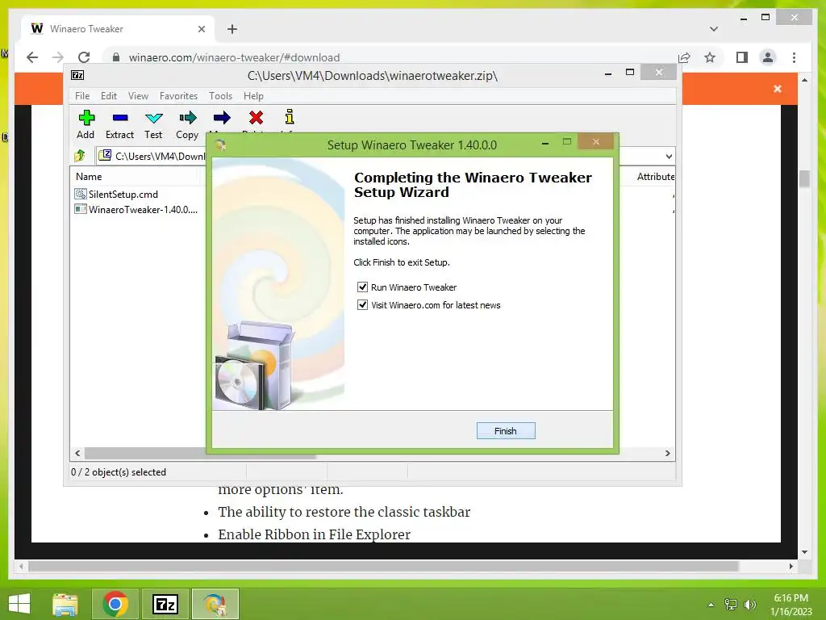
Task: Open Chrome's three-dot menu
Action: click(794, 57)
